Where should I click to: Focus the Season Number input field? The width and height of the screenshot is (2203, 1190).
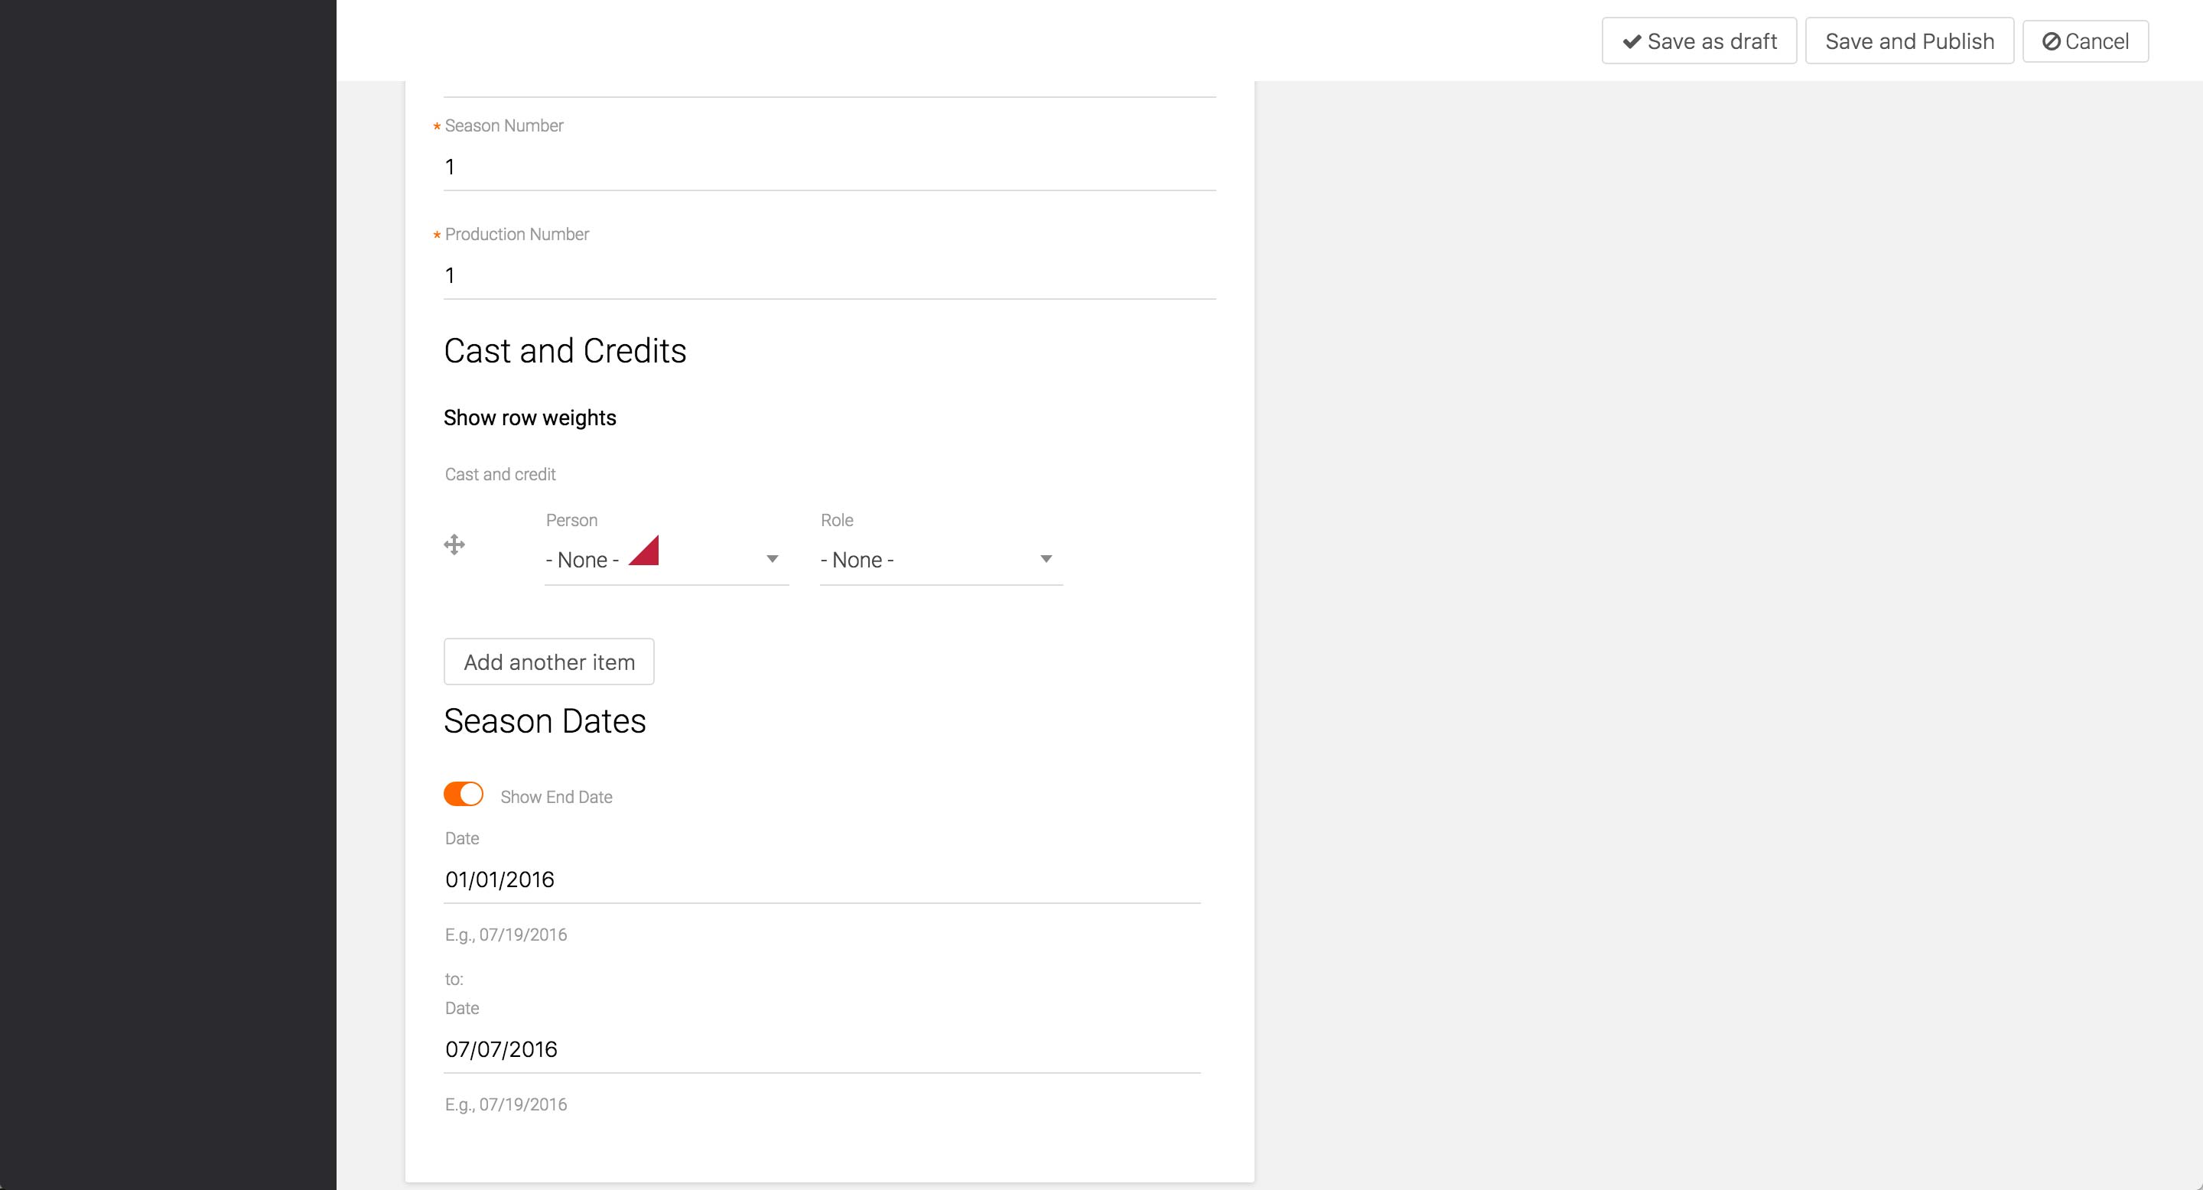tap(828, 167)
